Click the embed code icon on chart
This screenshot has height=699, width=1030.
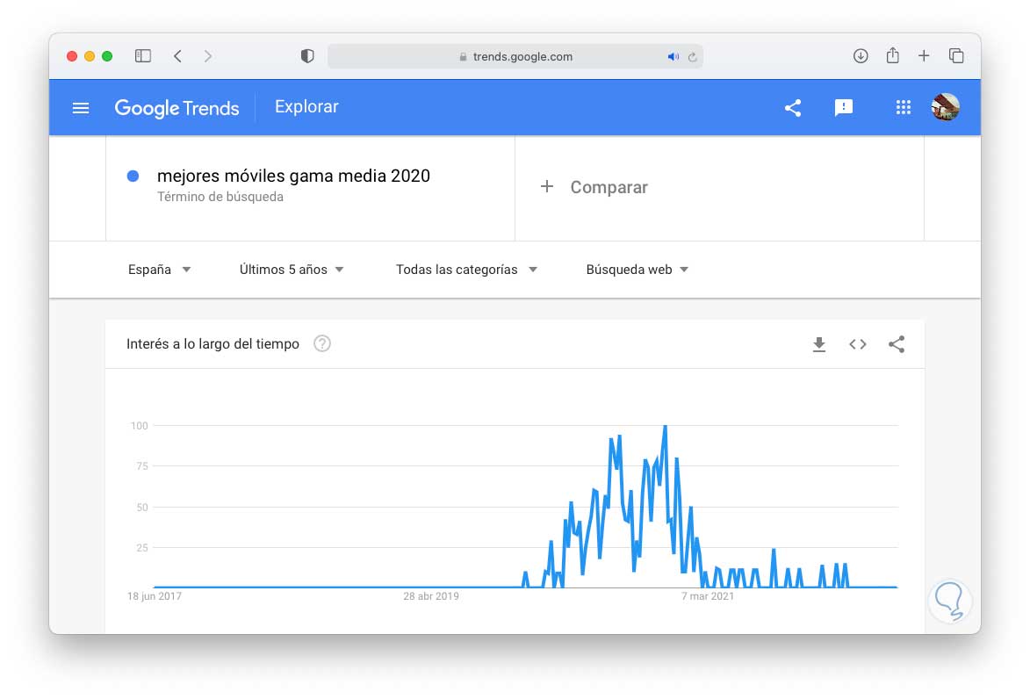pos(858,344)
